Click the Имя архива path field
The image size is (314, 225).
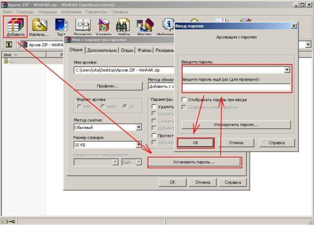(124, 70)
